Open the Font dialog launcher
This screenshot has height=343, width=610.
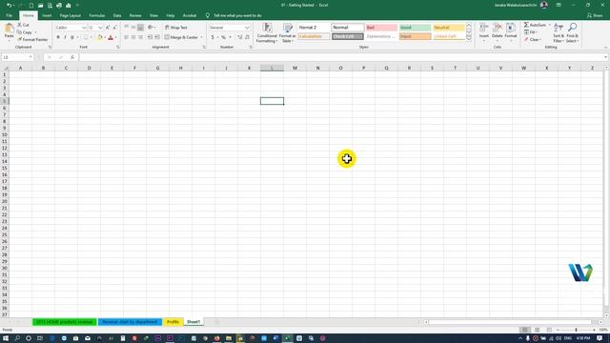(118, 47)
